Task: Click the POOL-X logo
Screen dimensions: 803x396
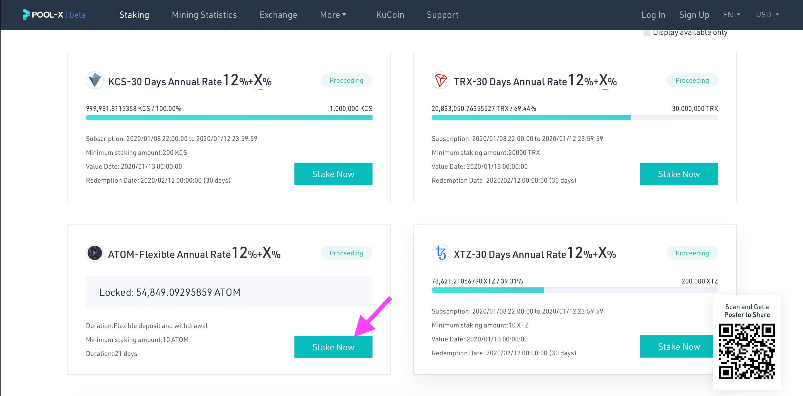Action: click(x=43, y=15)
